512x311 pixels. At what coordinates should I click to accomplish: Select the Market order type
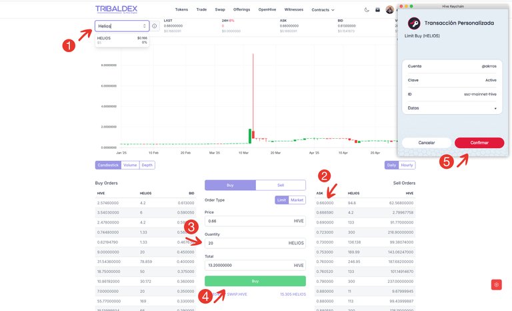click(x=297, y=200)
